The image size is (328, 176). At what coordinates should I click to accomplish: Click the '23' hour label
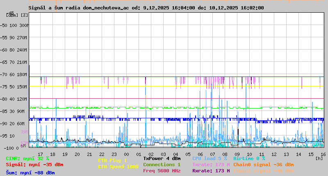coord(114,154)
